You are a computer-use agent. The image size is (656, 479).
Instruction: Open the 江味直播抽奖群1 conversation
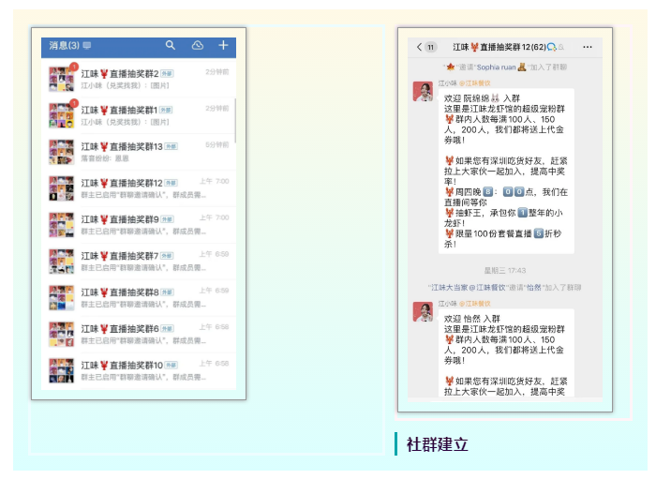tap(139, 115)
